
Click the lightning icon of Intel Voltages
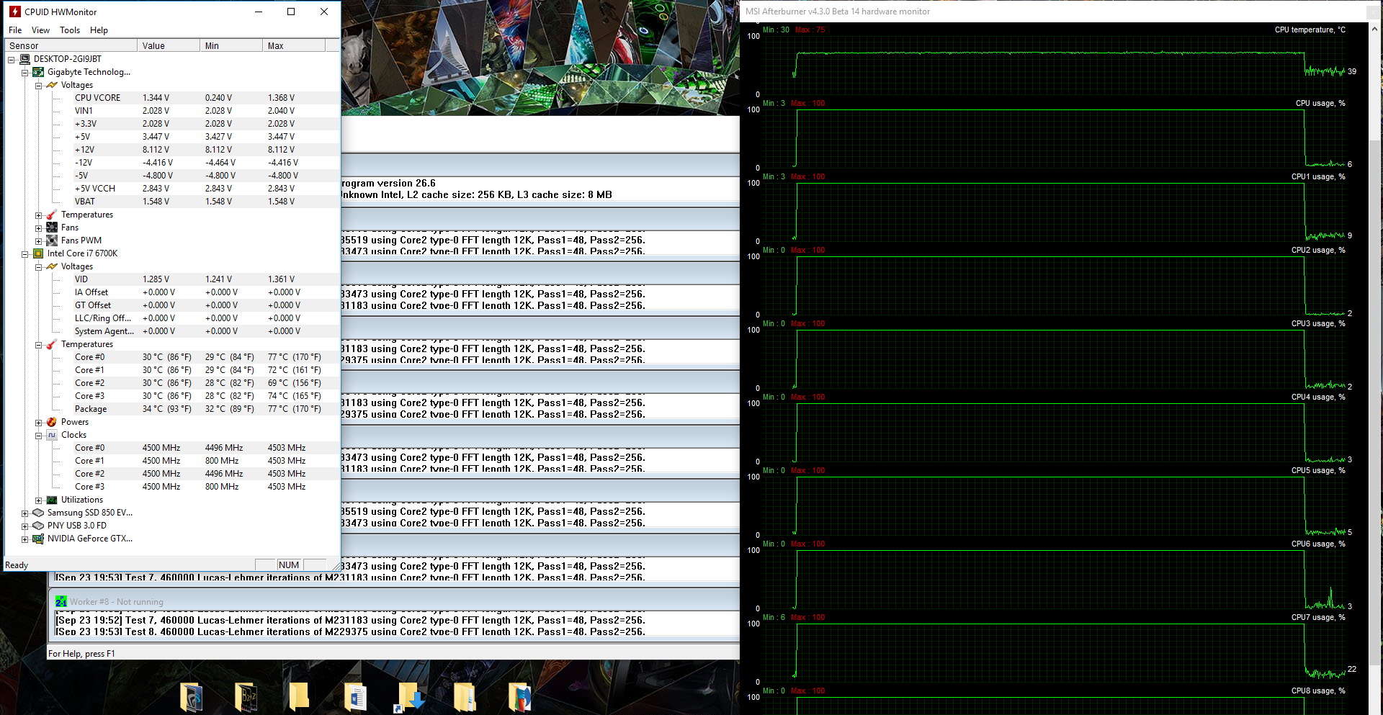52,266
